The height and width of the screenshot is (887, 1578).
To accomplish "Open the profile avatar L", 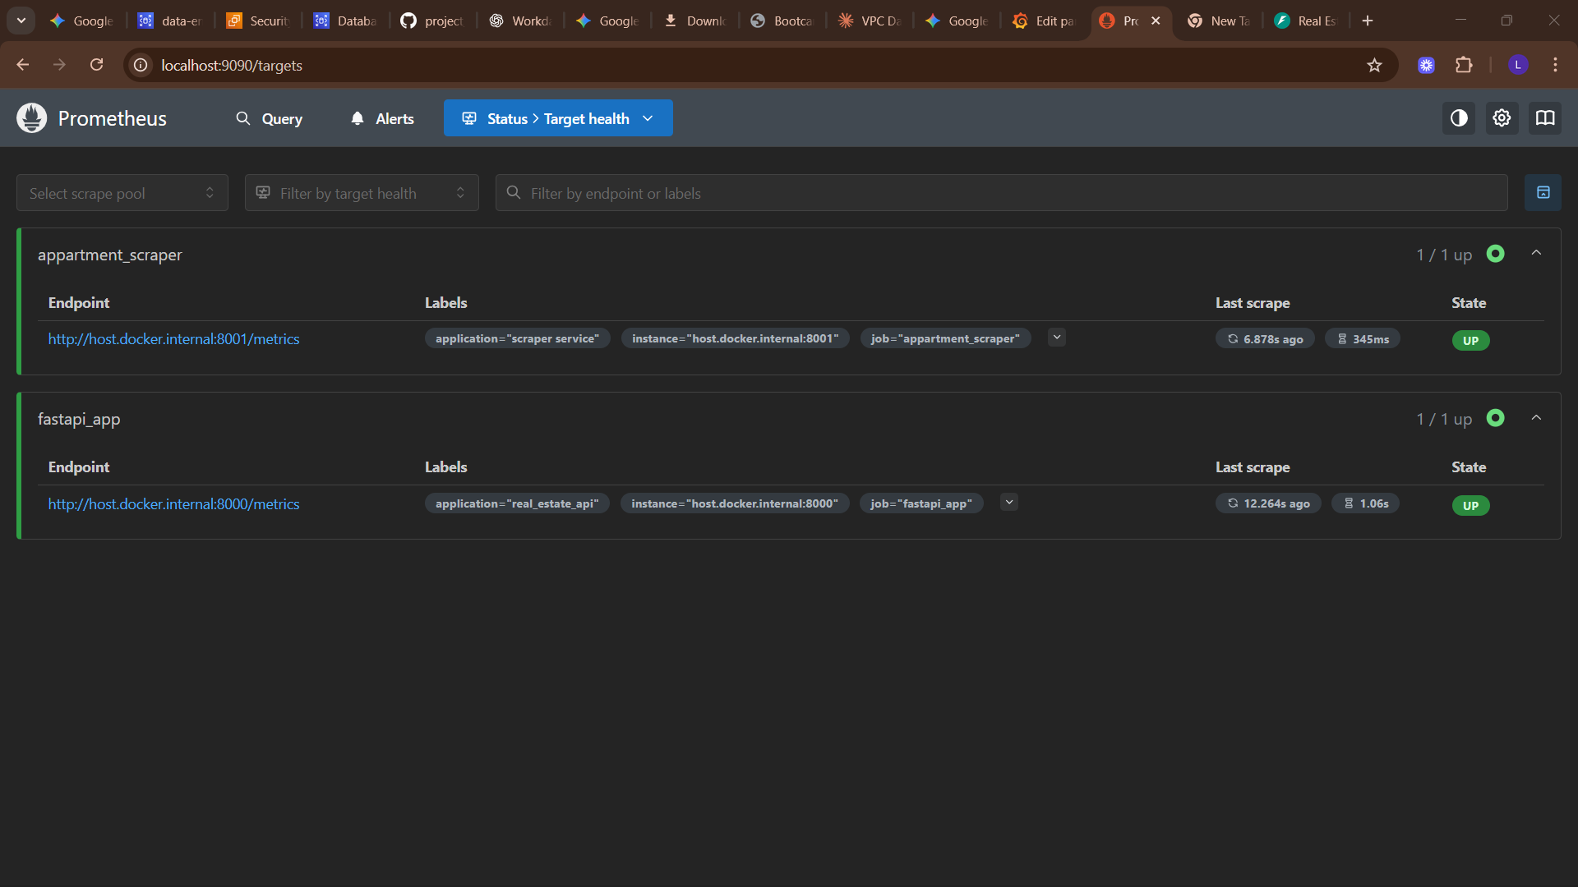I will [1518, 65].
